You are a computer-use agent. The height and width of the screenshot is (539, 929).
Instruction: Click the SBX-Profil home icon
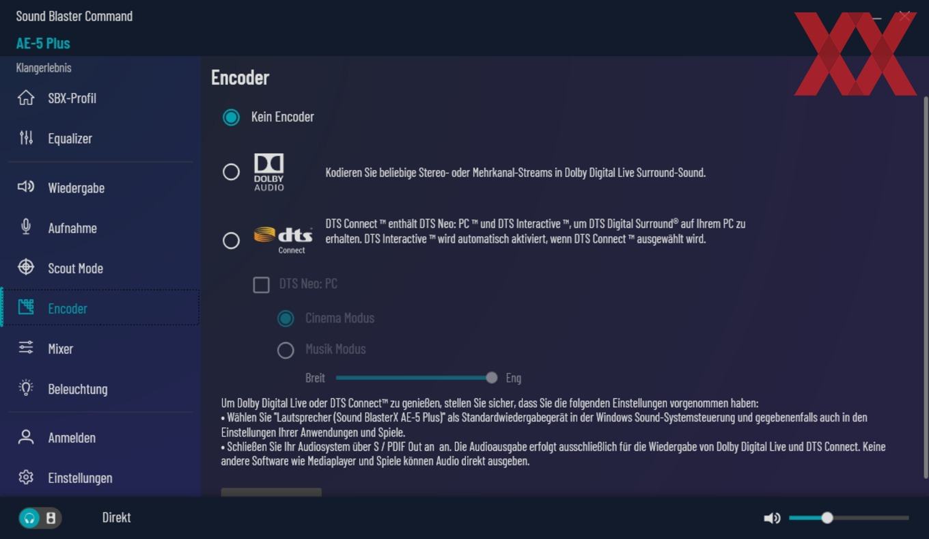click(x=26, y=98)
